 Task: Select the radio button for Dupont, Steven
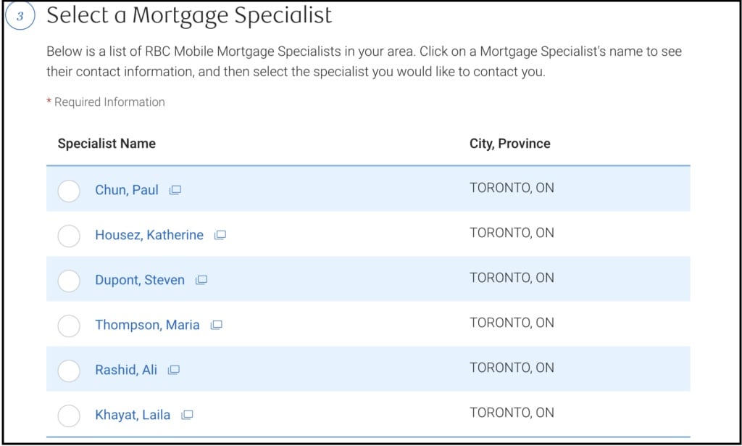(69, 281)
